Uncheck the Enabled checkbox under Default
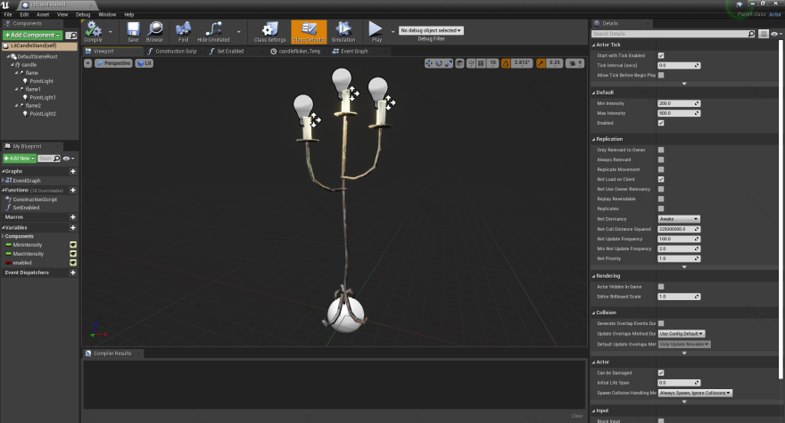 [661, 123]
